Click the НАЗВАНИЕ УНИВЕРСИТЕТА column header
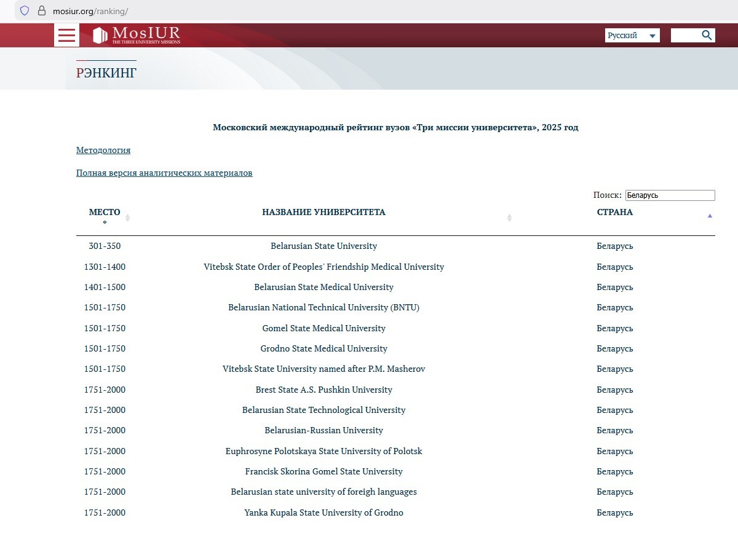 [x=323, y=212]
